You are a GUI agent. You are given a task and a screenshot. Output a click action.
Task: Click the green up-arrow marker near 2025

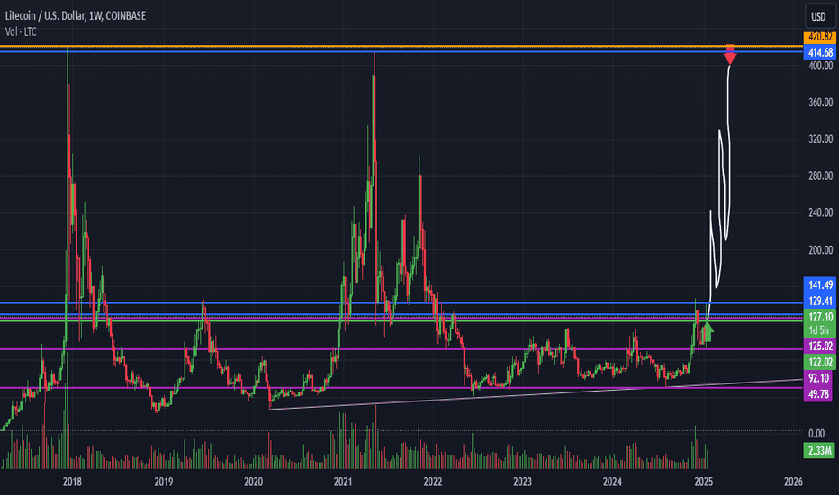[708, 330]
